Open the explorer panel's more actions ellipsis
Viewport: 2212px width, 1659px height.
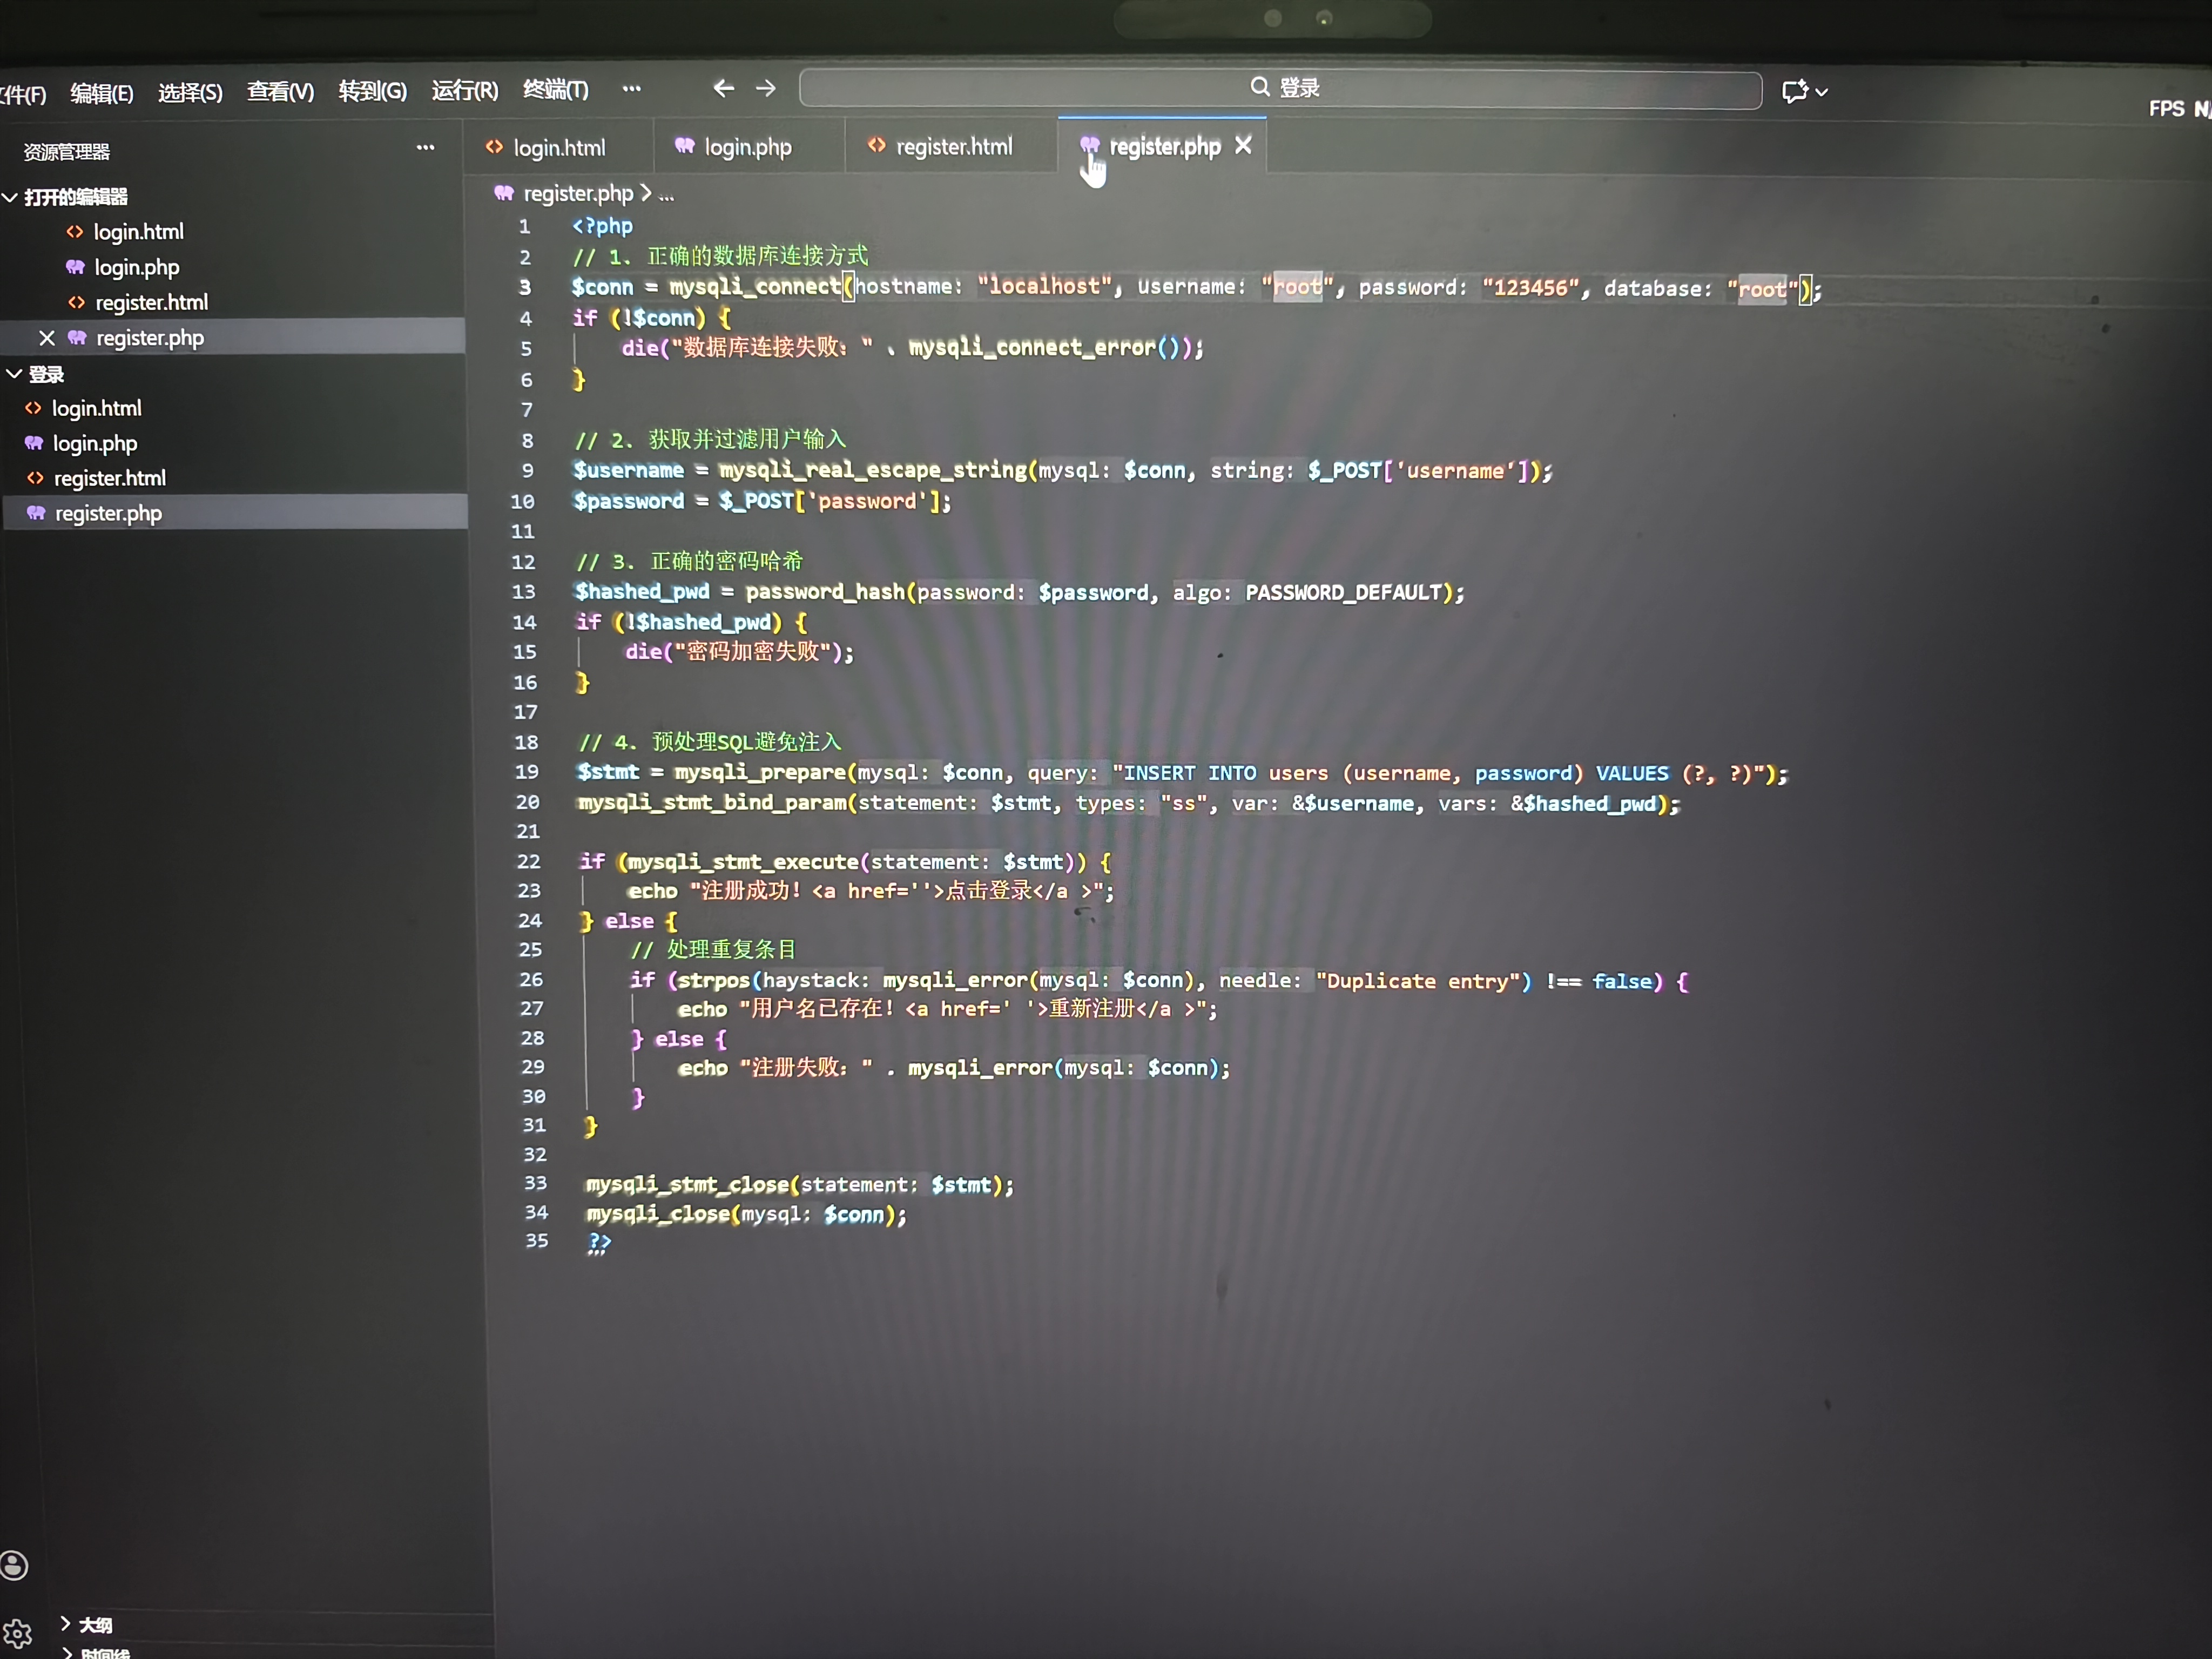point(425,148)
